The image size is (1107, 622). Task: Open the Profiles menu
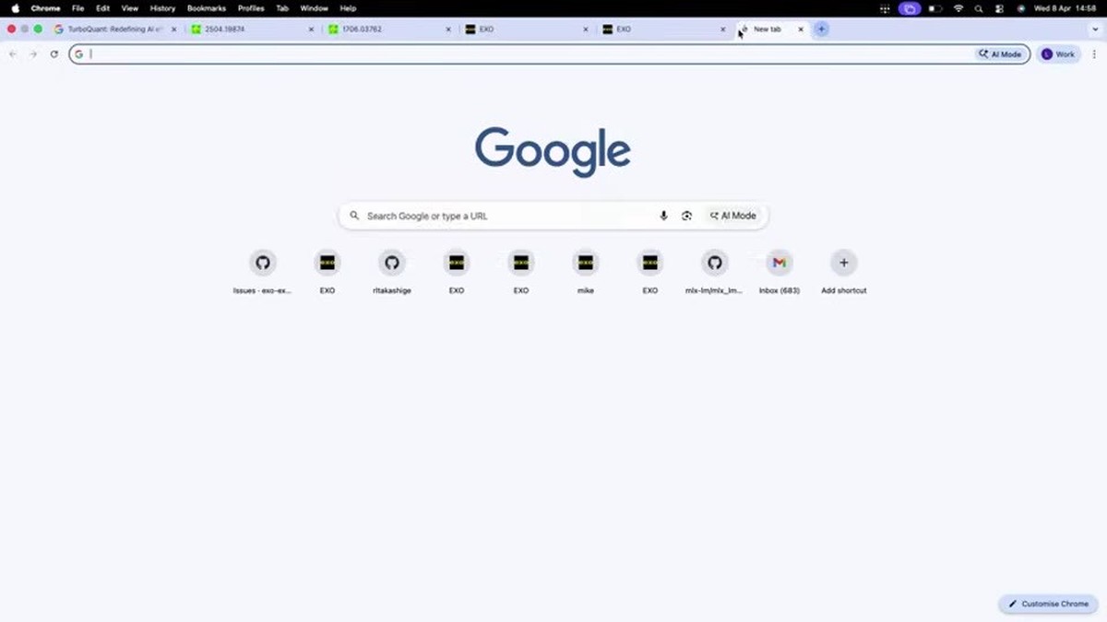coord(251,8)
